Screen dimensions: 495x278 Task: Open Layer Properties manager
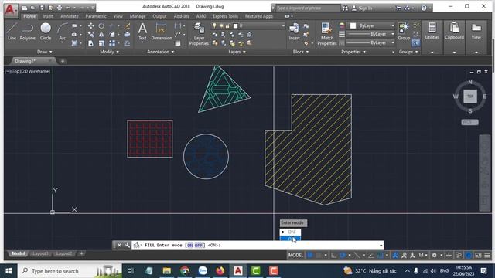(199, 34)
